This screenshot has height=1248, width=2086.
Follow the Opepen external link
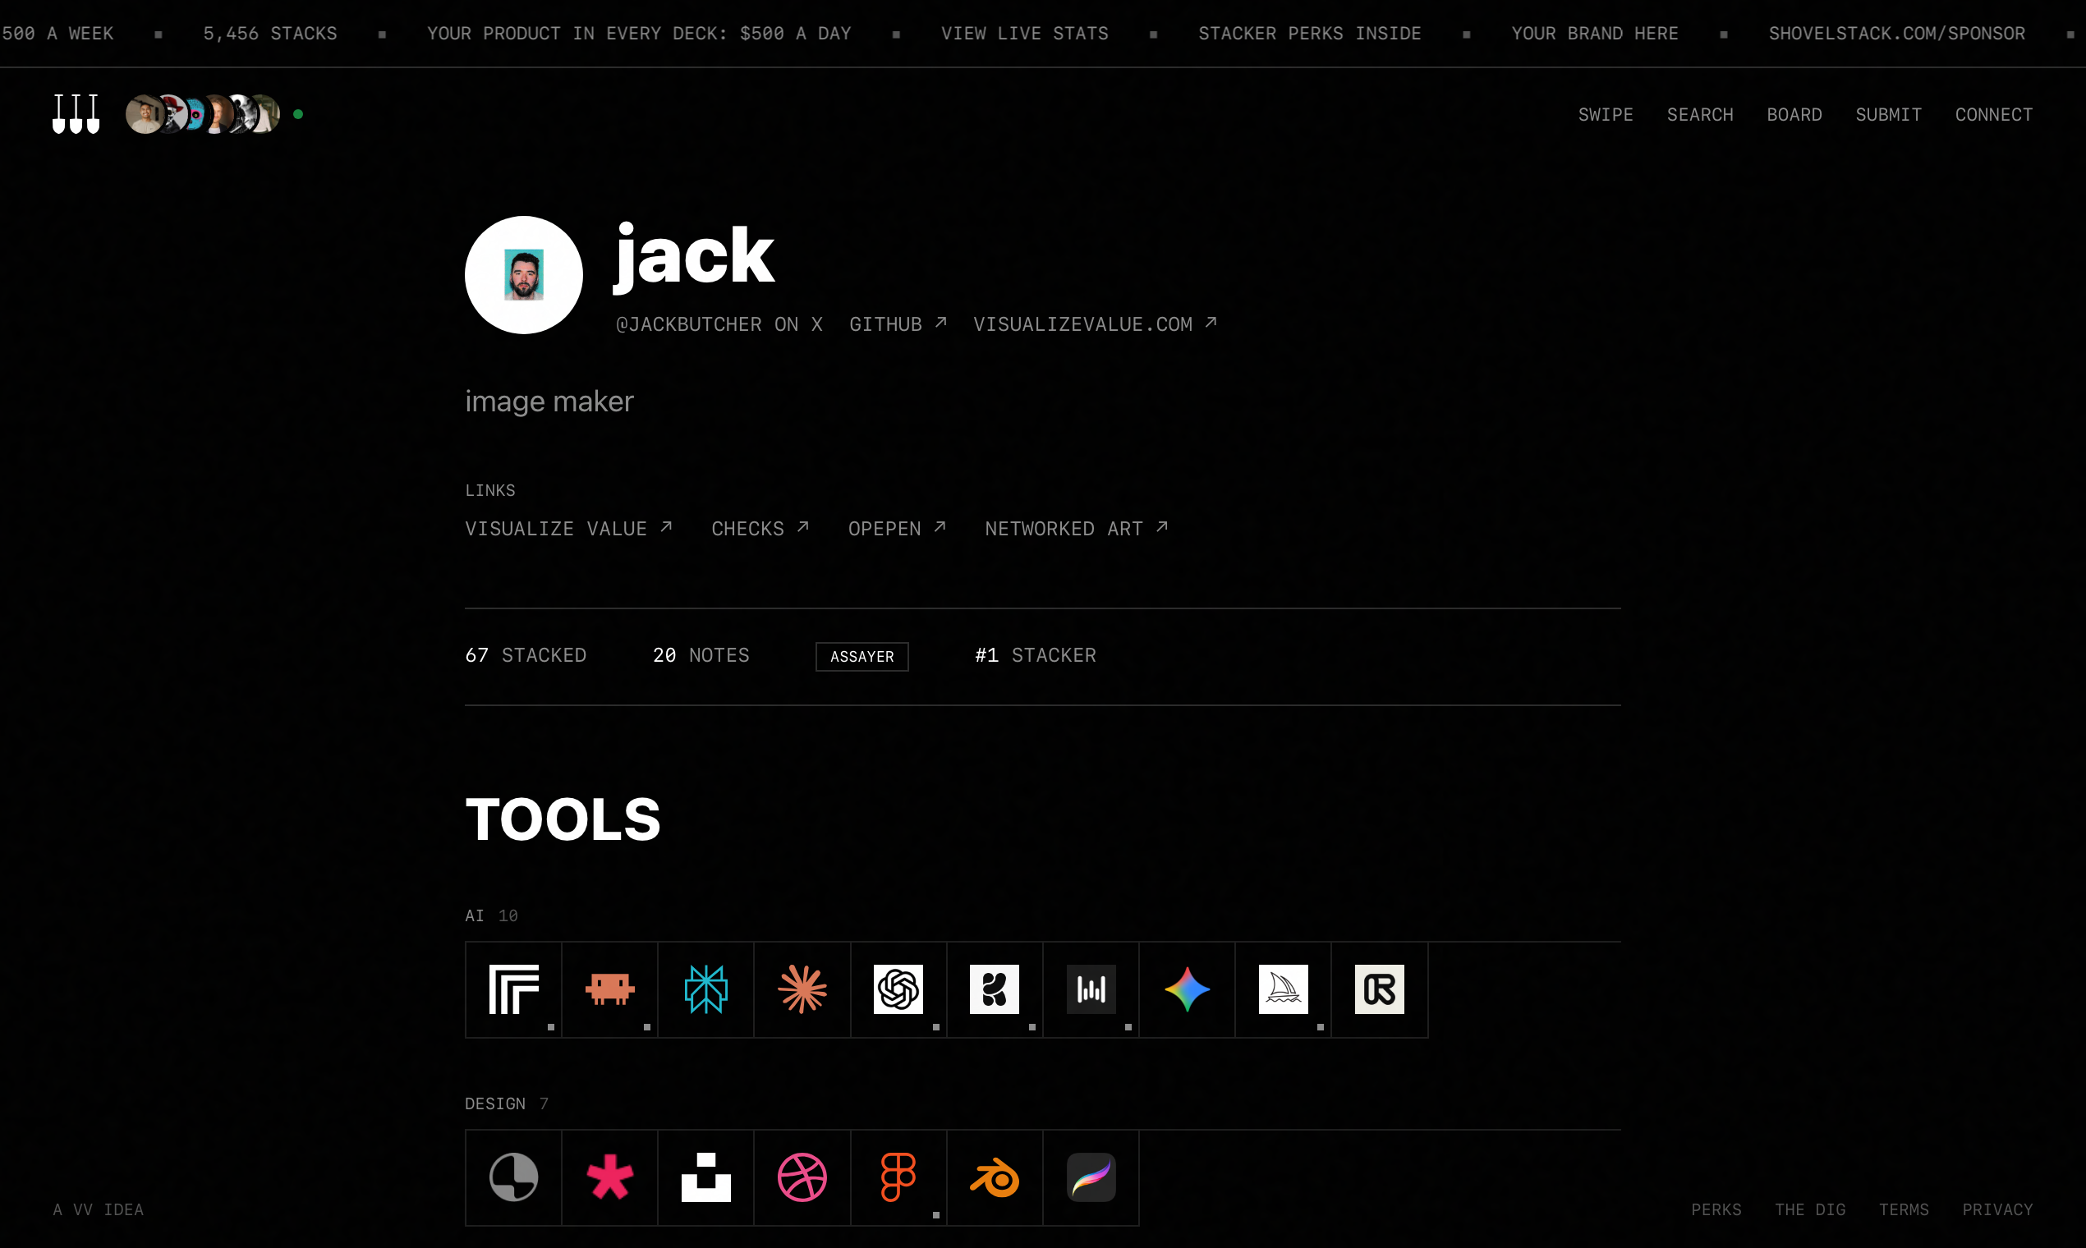coord(897,528)
